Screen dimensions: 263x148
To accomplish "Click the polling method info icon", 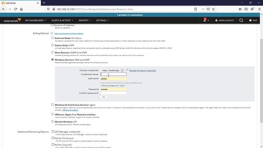I will 52,33.
